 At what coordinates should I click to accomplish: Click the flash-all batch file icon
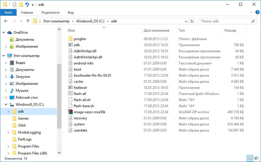point(70,94)
